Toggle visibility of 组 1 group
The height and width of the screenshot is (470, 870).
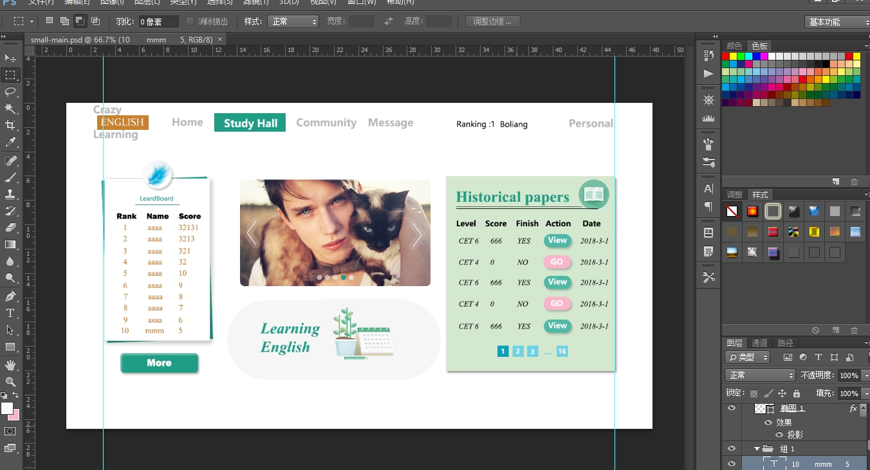[732, 449]
